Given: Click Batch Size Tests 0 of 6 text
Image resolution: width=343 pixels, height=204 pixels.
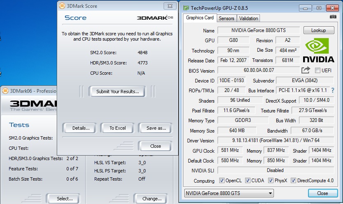Looking at the screenshot, I should coord(72,179).
